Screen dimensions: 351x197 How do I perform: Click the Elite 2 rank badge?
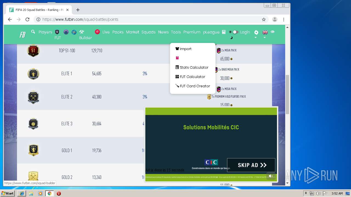pos(33,97)
